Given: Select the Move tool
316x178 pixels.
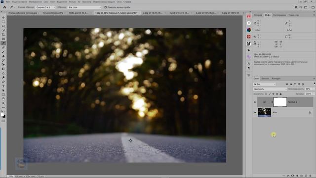Looking at the screenshot, I should tap(3, 18).
